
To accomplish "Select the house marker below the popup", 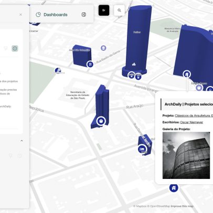I will point(174,188).
